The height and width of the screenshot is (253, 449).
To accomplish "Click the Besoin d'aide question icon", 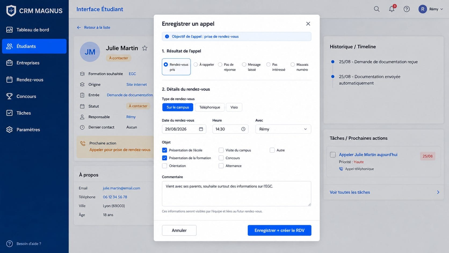I will point(9,244).
